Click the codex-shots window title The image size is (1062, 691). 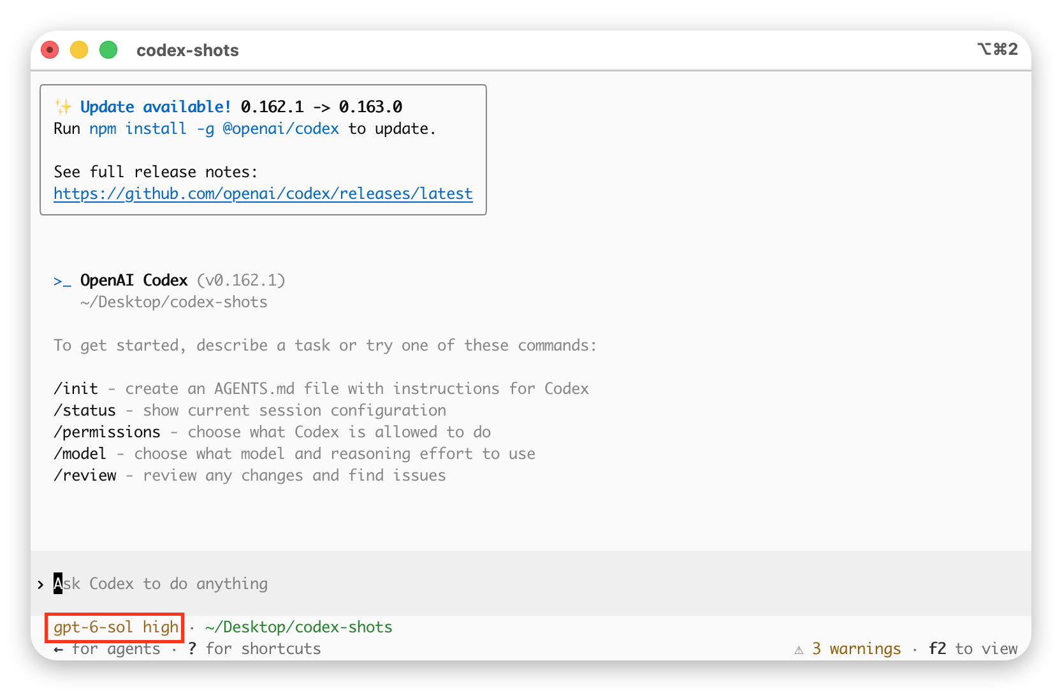click(x=187, y=50)
